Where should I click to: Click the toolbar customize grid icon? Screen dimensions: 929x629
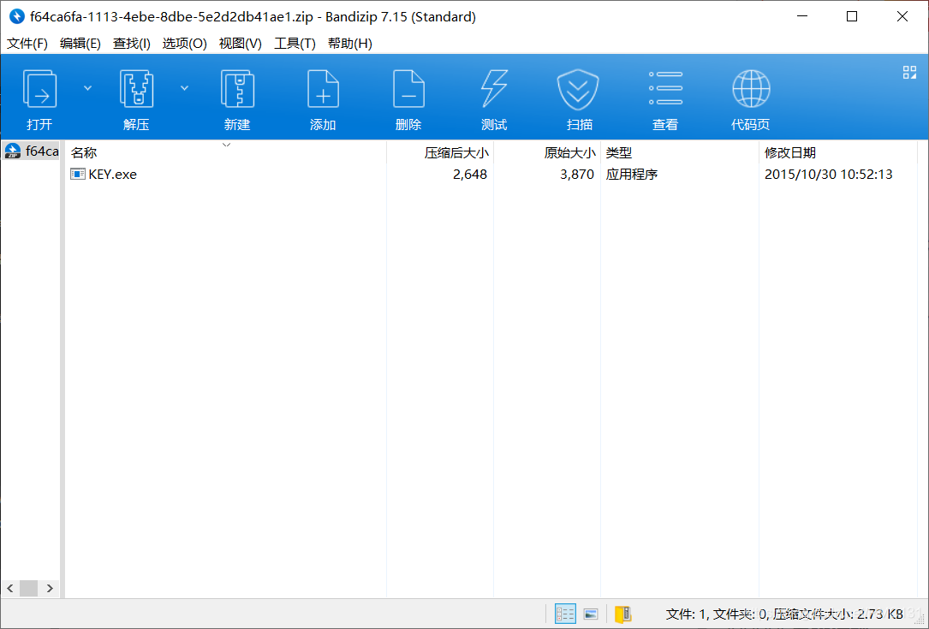[909, 72]
